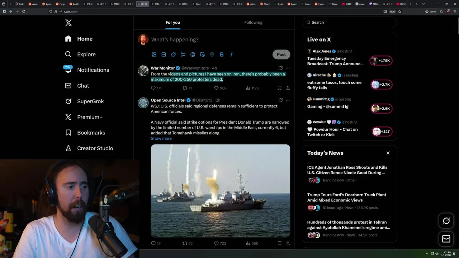This screenshot has width=459, height=258.
Task: Open Chat in the sidebar
Action: click(x=77, y=86)
